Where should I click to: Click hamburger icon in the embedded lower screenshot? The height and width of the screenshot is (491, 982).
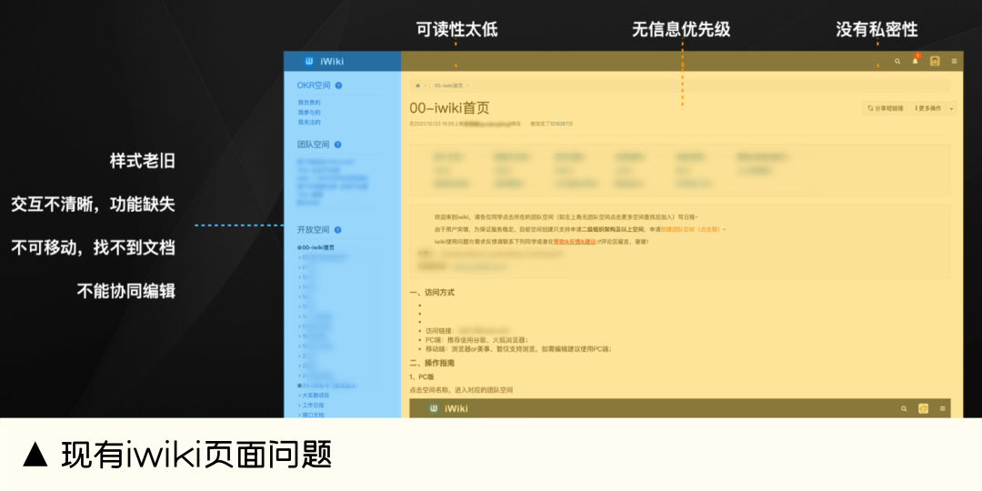943,408
